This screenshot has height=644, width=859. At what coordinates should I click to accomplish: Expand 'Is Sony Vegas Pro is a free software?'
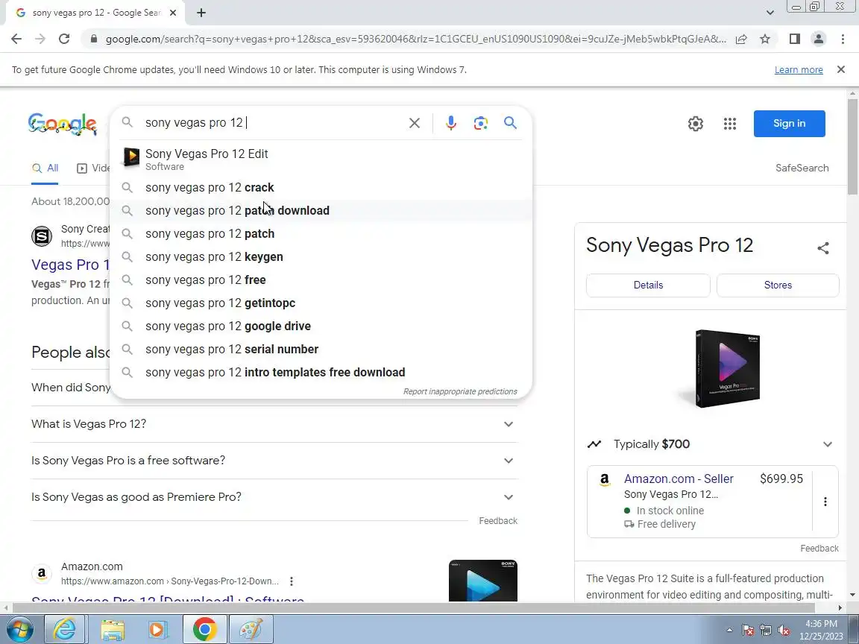(274, 461)
